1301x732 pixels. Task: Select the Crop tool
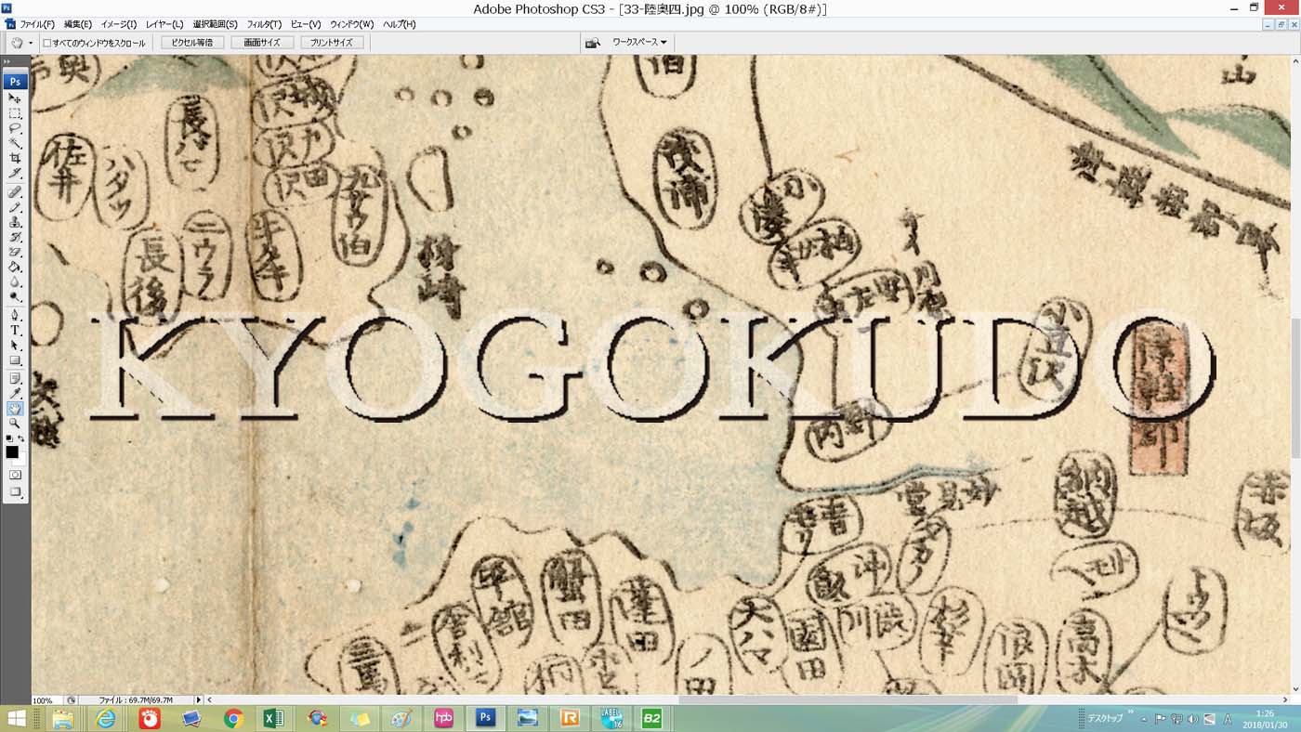click(15, 158)
